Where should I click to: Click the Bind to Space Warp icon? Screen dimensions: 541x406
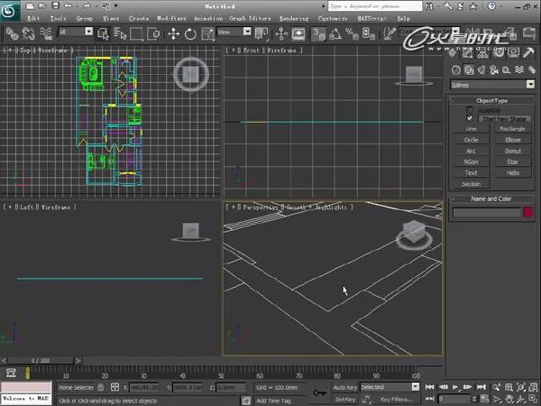46,33
